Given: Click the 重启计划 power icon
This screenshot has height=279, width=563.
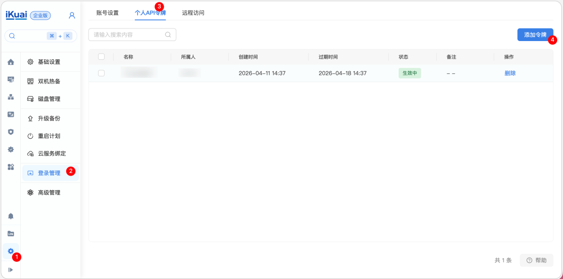Looking at the screenshot, I should coord(31,136).
